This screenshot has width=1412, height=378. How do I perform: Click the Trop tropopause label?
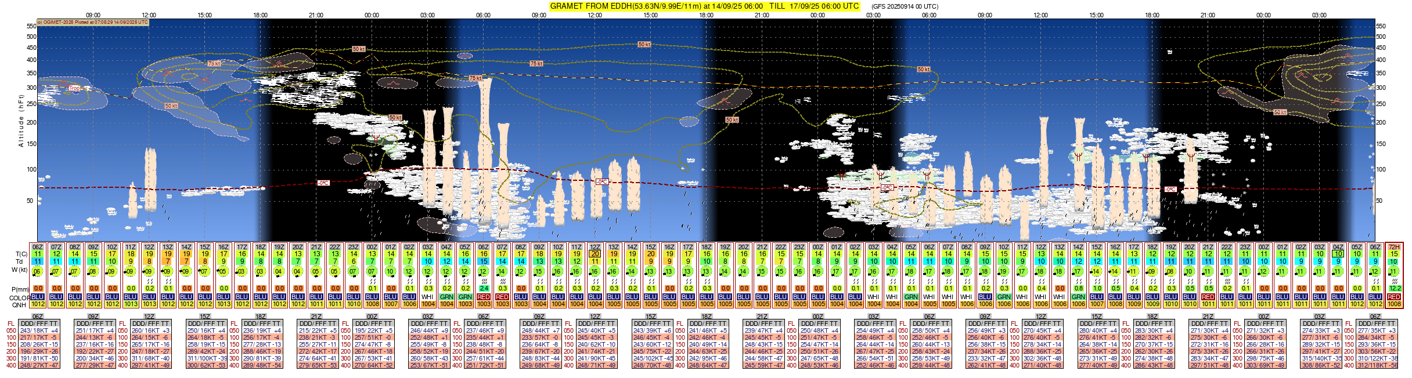coord(74,89)
